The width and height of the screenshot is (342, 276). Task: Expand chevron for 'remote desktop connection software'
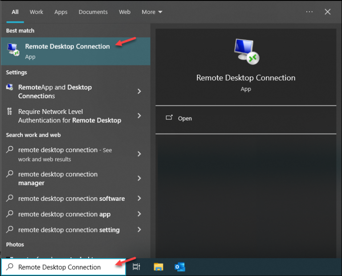tap(139, 198)
